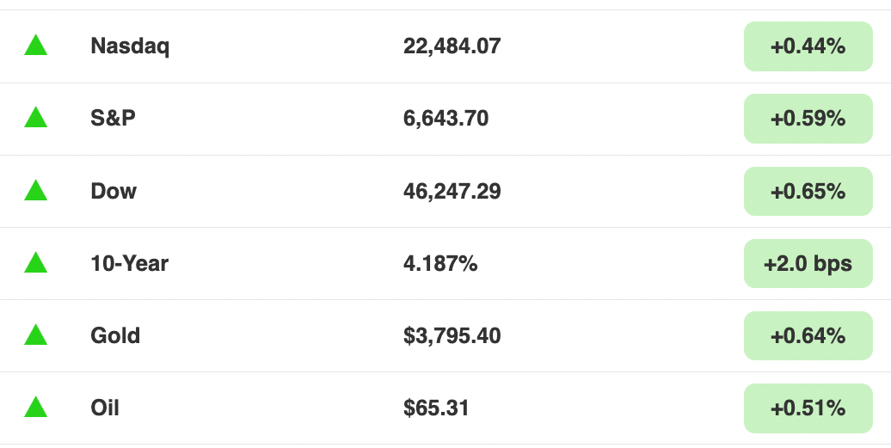Click the +0.44% change badge
891x448 pixels.
click(x=808, y=46)
